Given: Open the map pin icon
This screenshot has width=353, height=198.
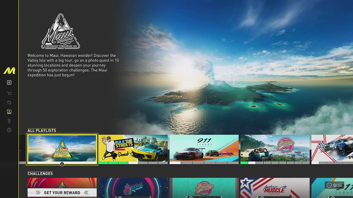Looking at the screenshot, I should pyautogui.click(x=9, y=121).
